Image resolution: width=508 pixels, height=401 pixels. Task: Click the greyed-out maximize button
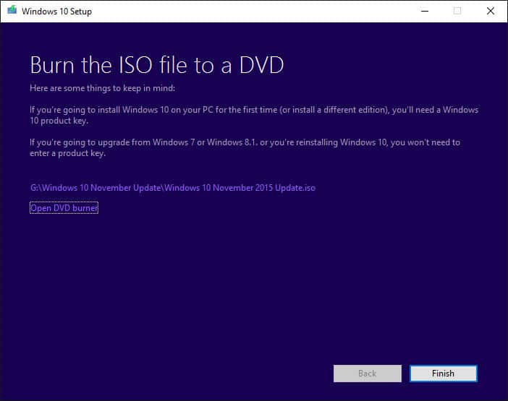(457, 11)
